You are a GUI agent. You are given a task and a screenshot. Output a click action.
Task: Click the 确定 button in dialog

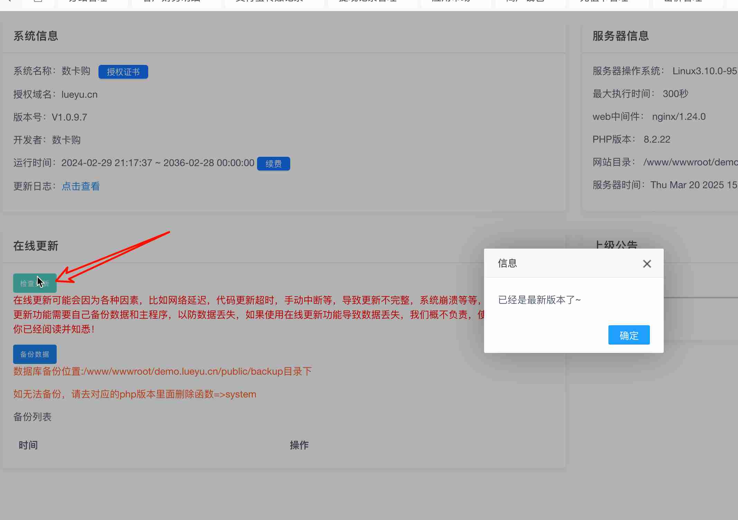tap(629, 335)
